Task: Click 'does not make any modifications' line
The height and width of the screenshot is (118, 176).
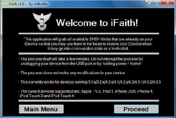Action: (72, 73)
